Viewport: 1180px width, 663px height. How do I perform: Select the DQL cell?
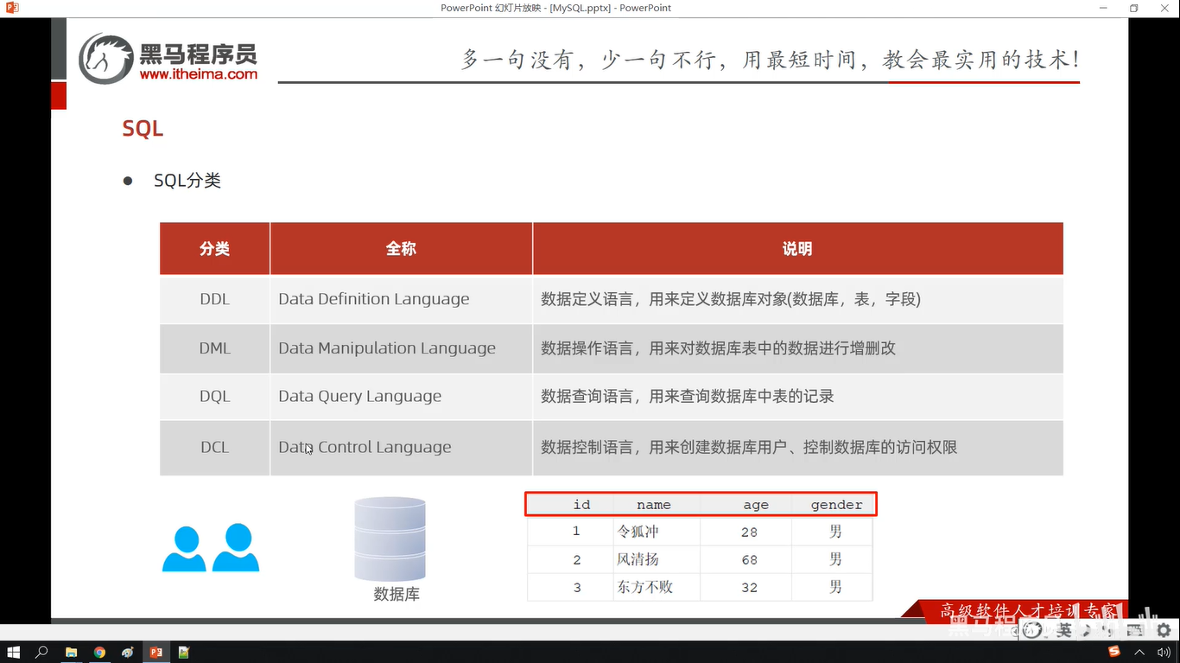[215, 397]
